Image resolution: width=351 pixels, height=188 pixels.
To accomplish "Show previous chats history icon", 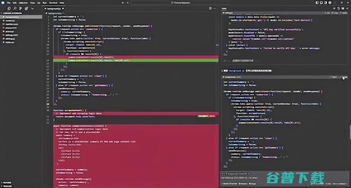I will click(339, 9).
